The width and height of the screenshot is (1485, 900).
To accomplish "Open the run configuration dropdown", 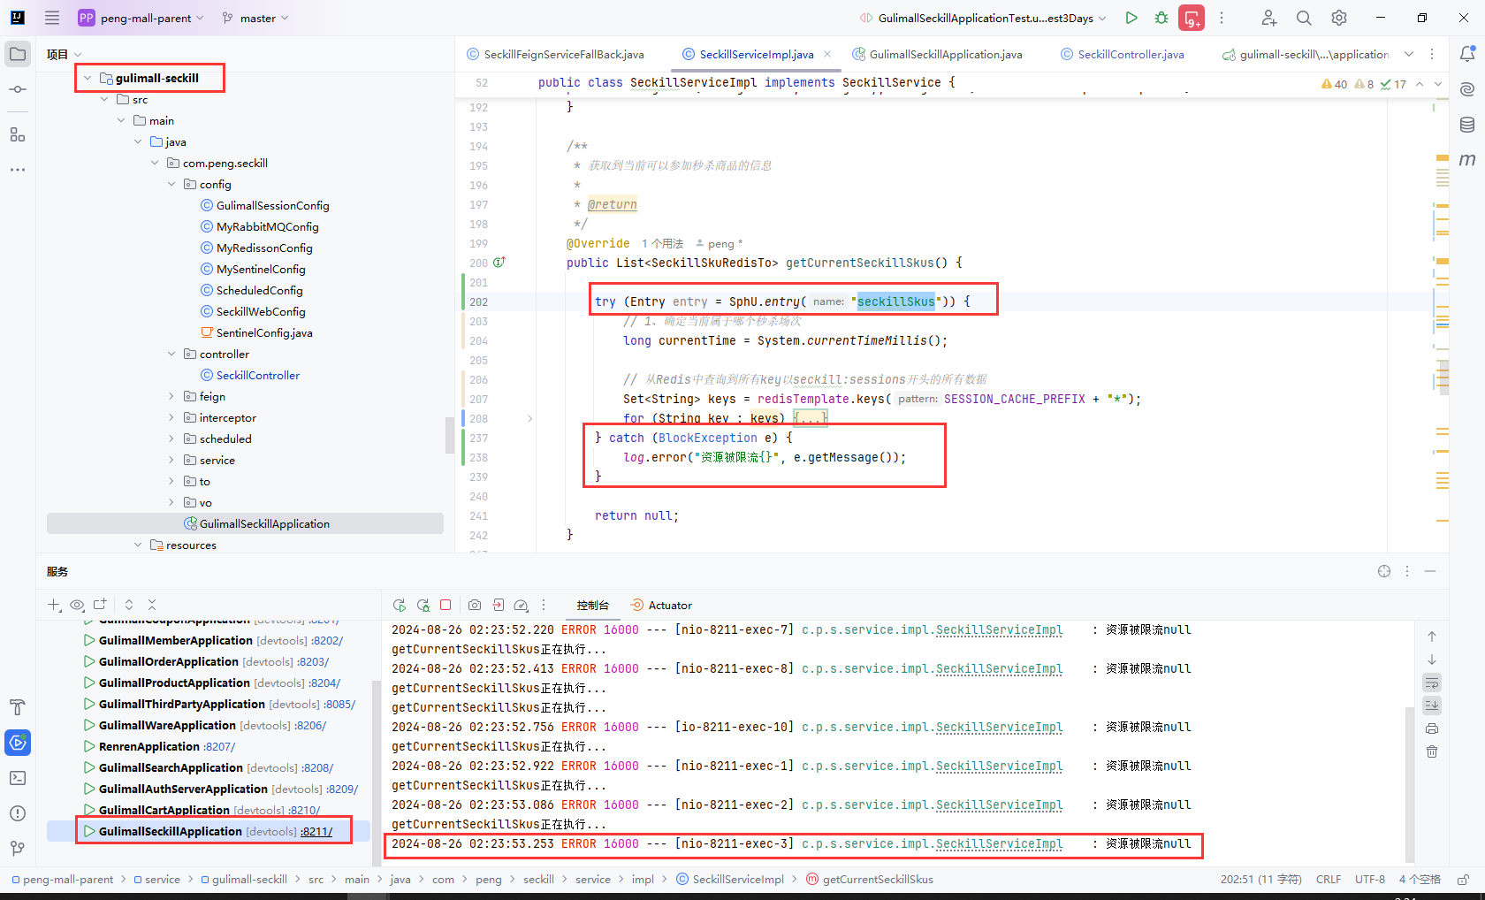I will [983, 18].
